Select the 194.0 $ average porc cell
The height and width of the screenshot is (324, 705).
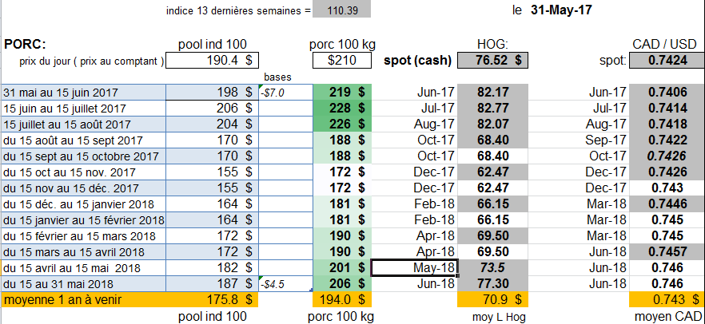[x=342, y=300]
